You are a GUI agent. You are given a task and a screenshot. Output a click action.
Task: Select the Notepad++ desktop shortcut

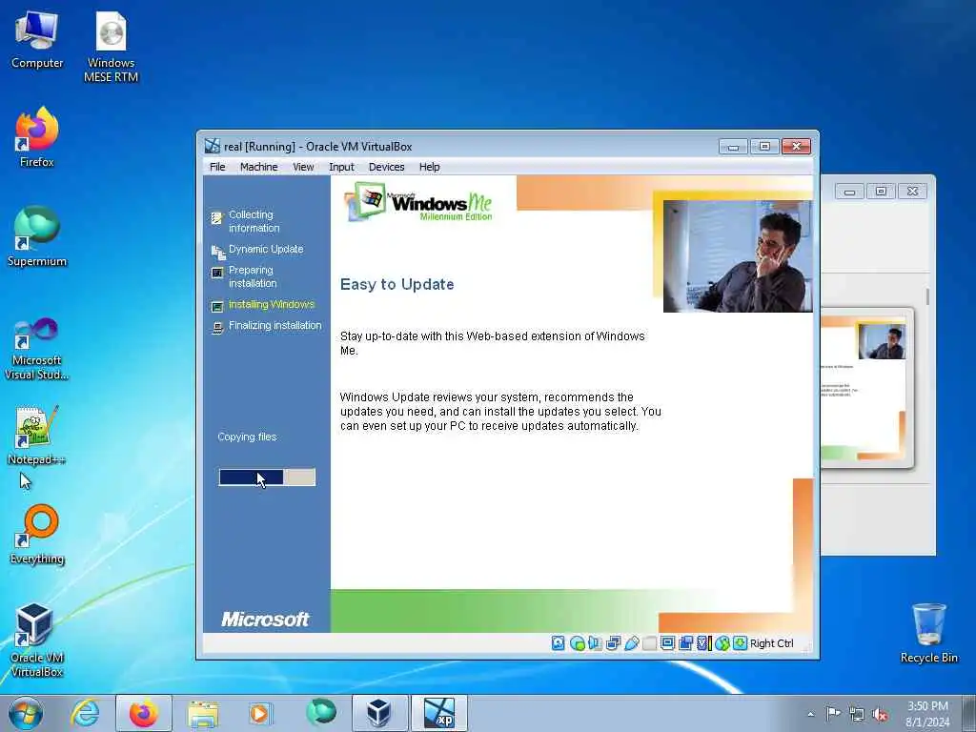pyautogui.click(x=37, y=435)
